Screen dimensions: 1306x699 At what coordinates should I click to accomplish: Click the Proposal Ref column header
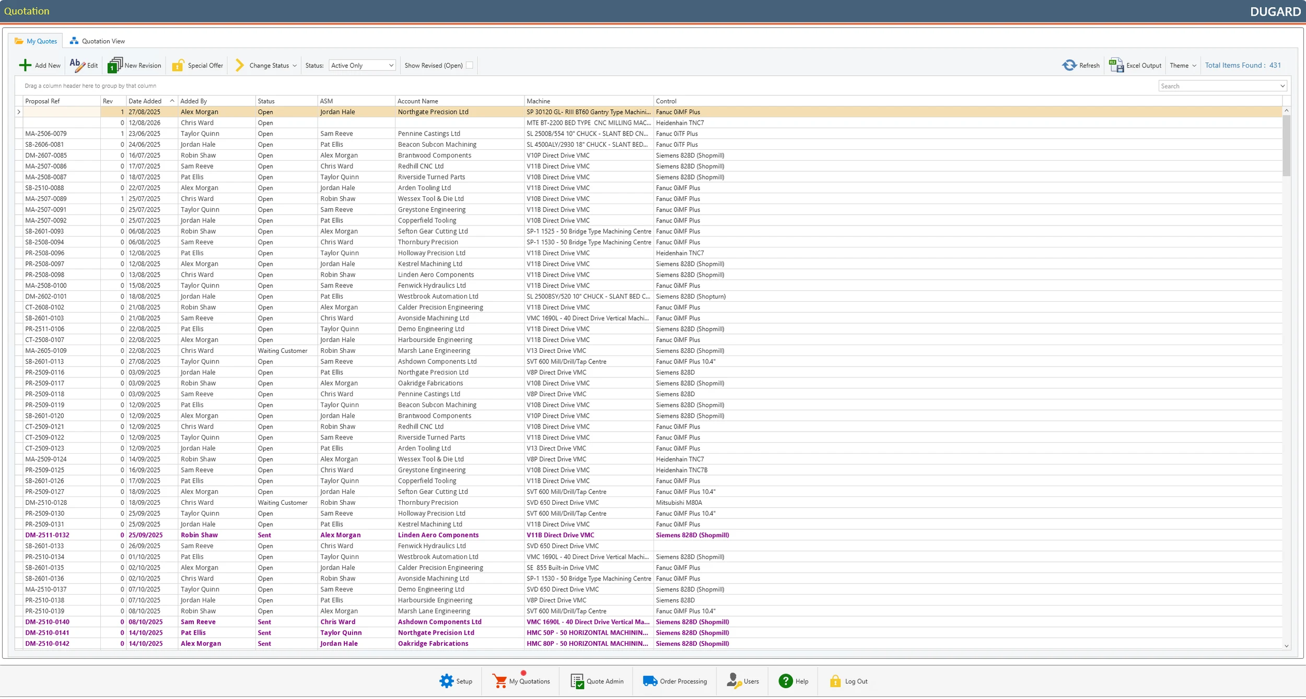(x=62, y=101)
